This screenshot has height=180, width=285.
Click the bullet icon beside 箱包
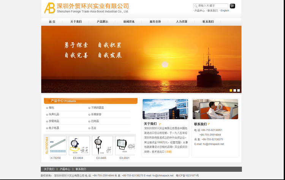click(x=47, y=108)
